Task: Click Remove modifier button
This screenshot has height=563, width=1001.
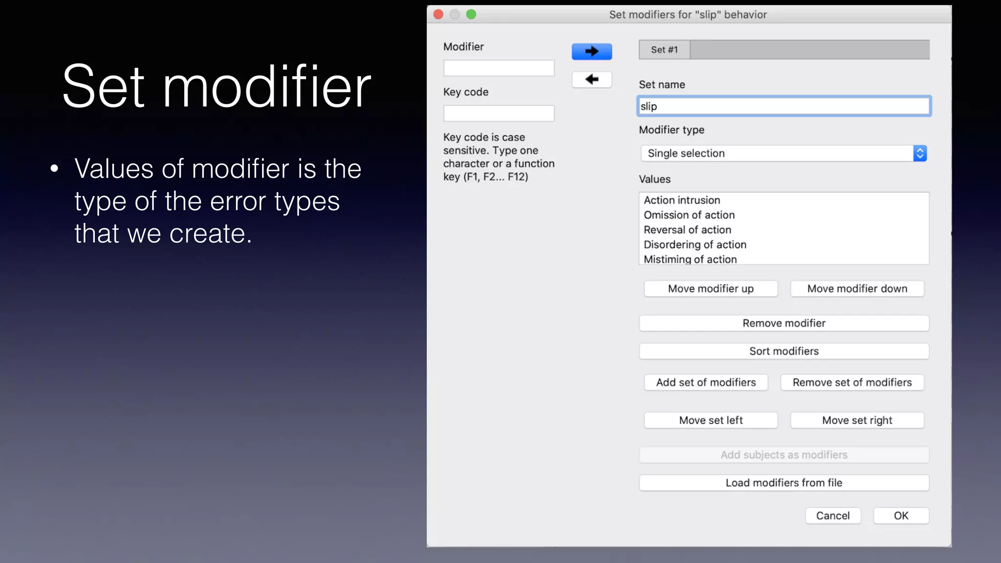Action: [x=784, y=323]
